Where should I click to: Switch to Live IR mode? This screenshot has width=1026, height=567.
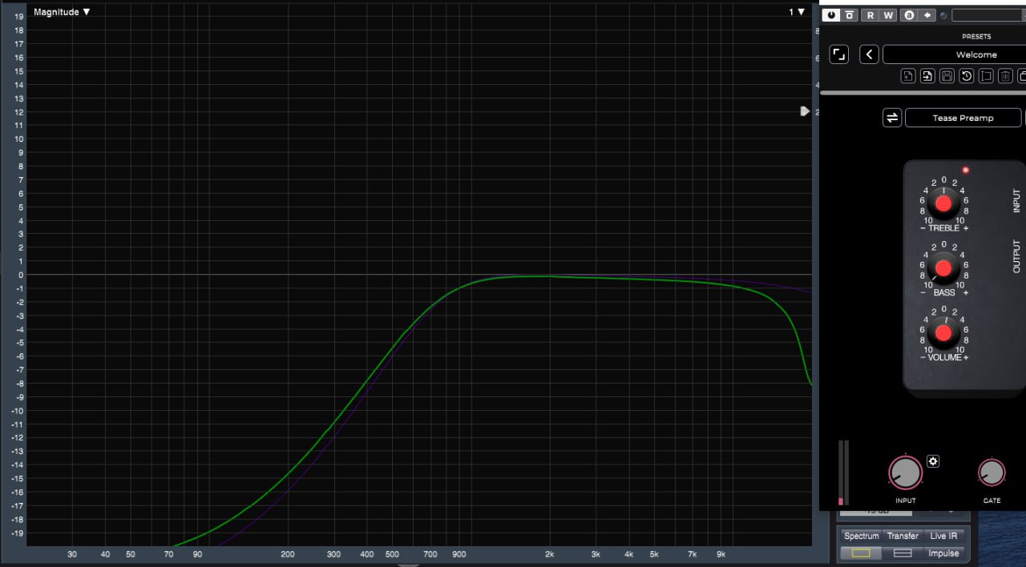(943, 536)
